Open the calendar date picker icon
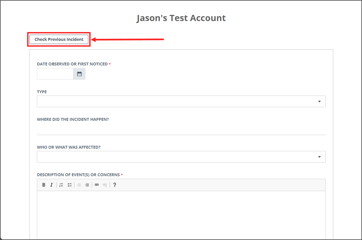 tap(79, 74)
